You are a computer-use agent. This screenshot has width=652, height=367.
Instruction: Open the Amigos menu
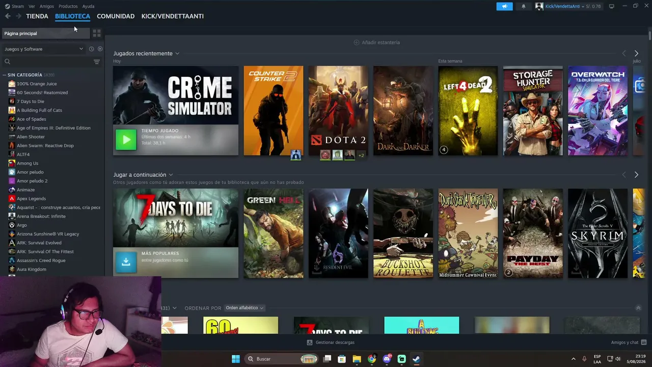point(47,6)
